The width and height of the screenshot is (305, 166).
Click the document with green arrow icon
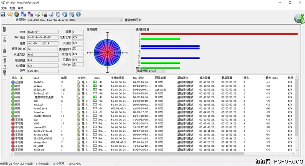tap(37, 14)
